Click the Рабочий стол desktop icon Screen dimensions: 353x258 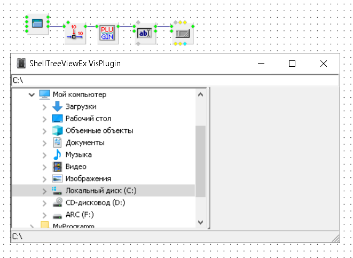[x=57, y=119]
